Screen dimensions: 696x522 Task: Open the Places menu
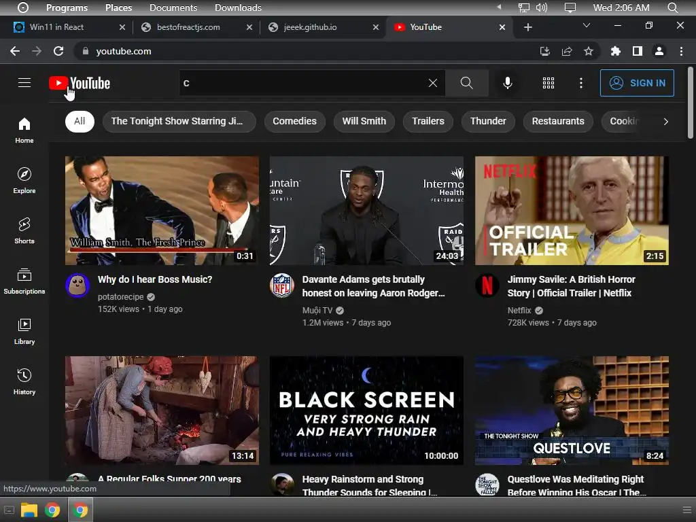[x=118, y=7]
